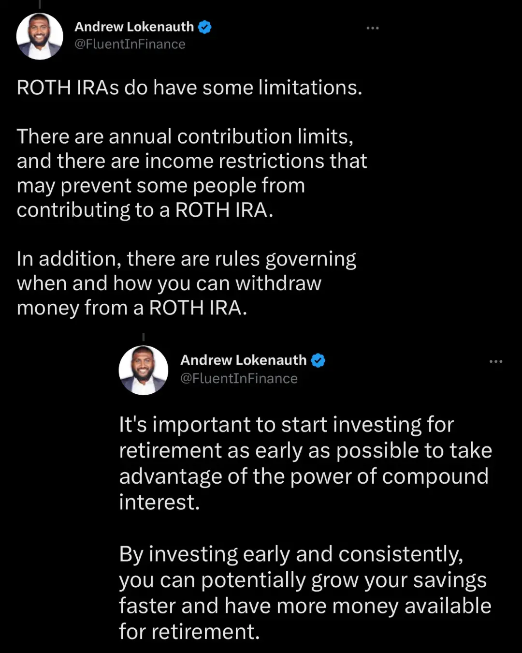Image resolution: width=522 pixels, height=653 pixels.
Task: Click @FluentInFinance under the second tweet's name
Action: pyautogui.click(x=239, y=378)
